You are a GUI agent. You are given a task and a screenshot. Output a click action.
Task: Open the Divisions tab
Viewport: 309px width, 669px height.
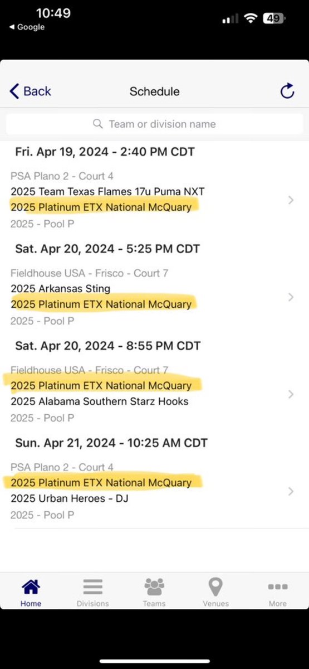[92, 592]
